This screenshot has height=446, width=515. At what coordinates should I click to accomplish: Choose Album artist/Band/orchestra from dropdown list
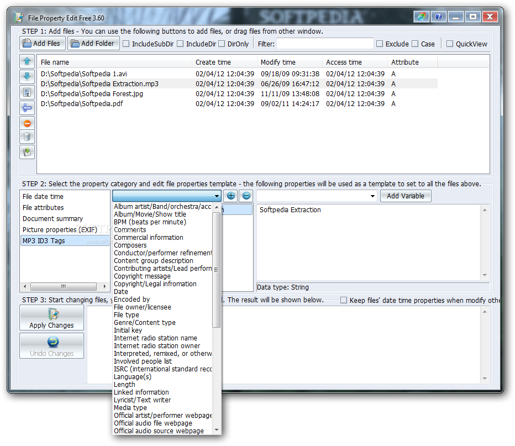pyautogui.click(x=162, y=207)
